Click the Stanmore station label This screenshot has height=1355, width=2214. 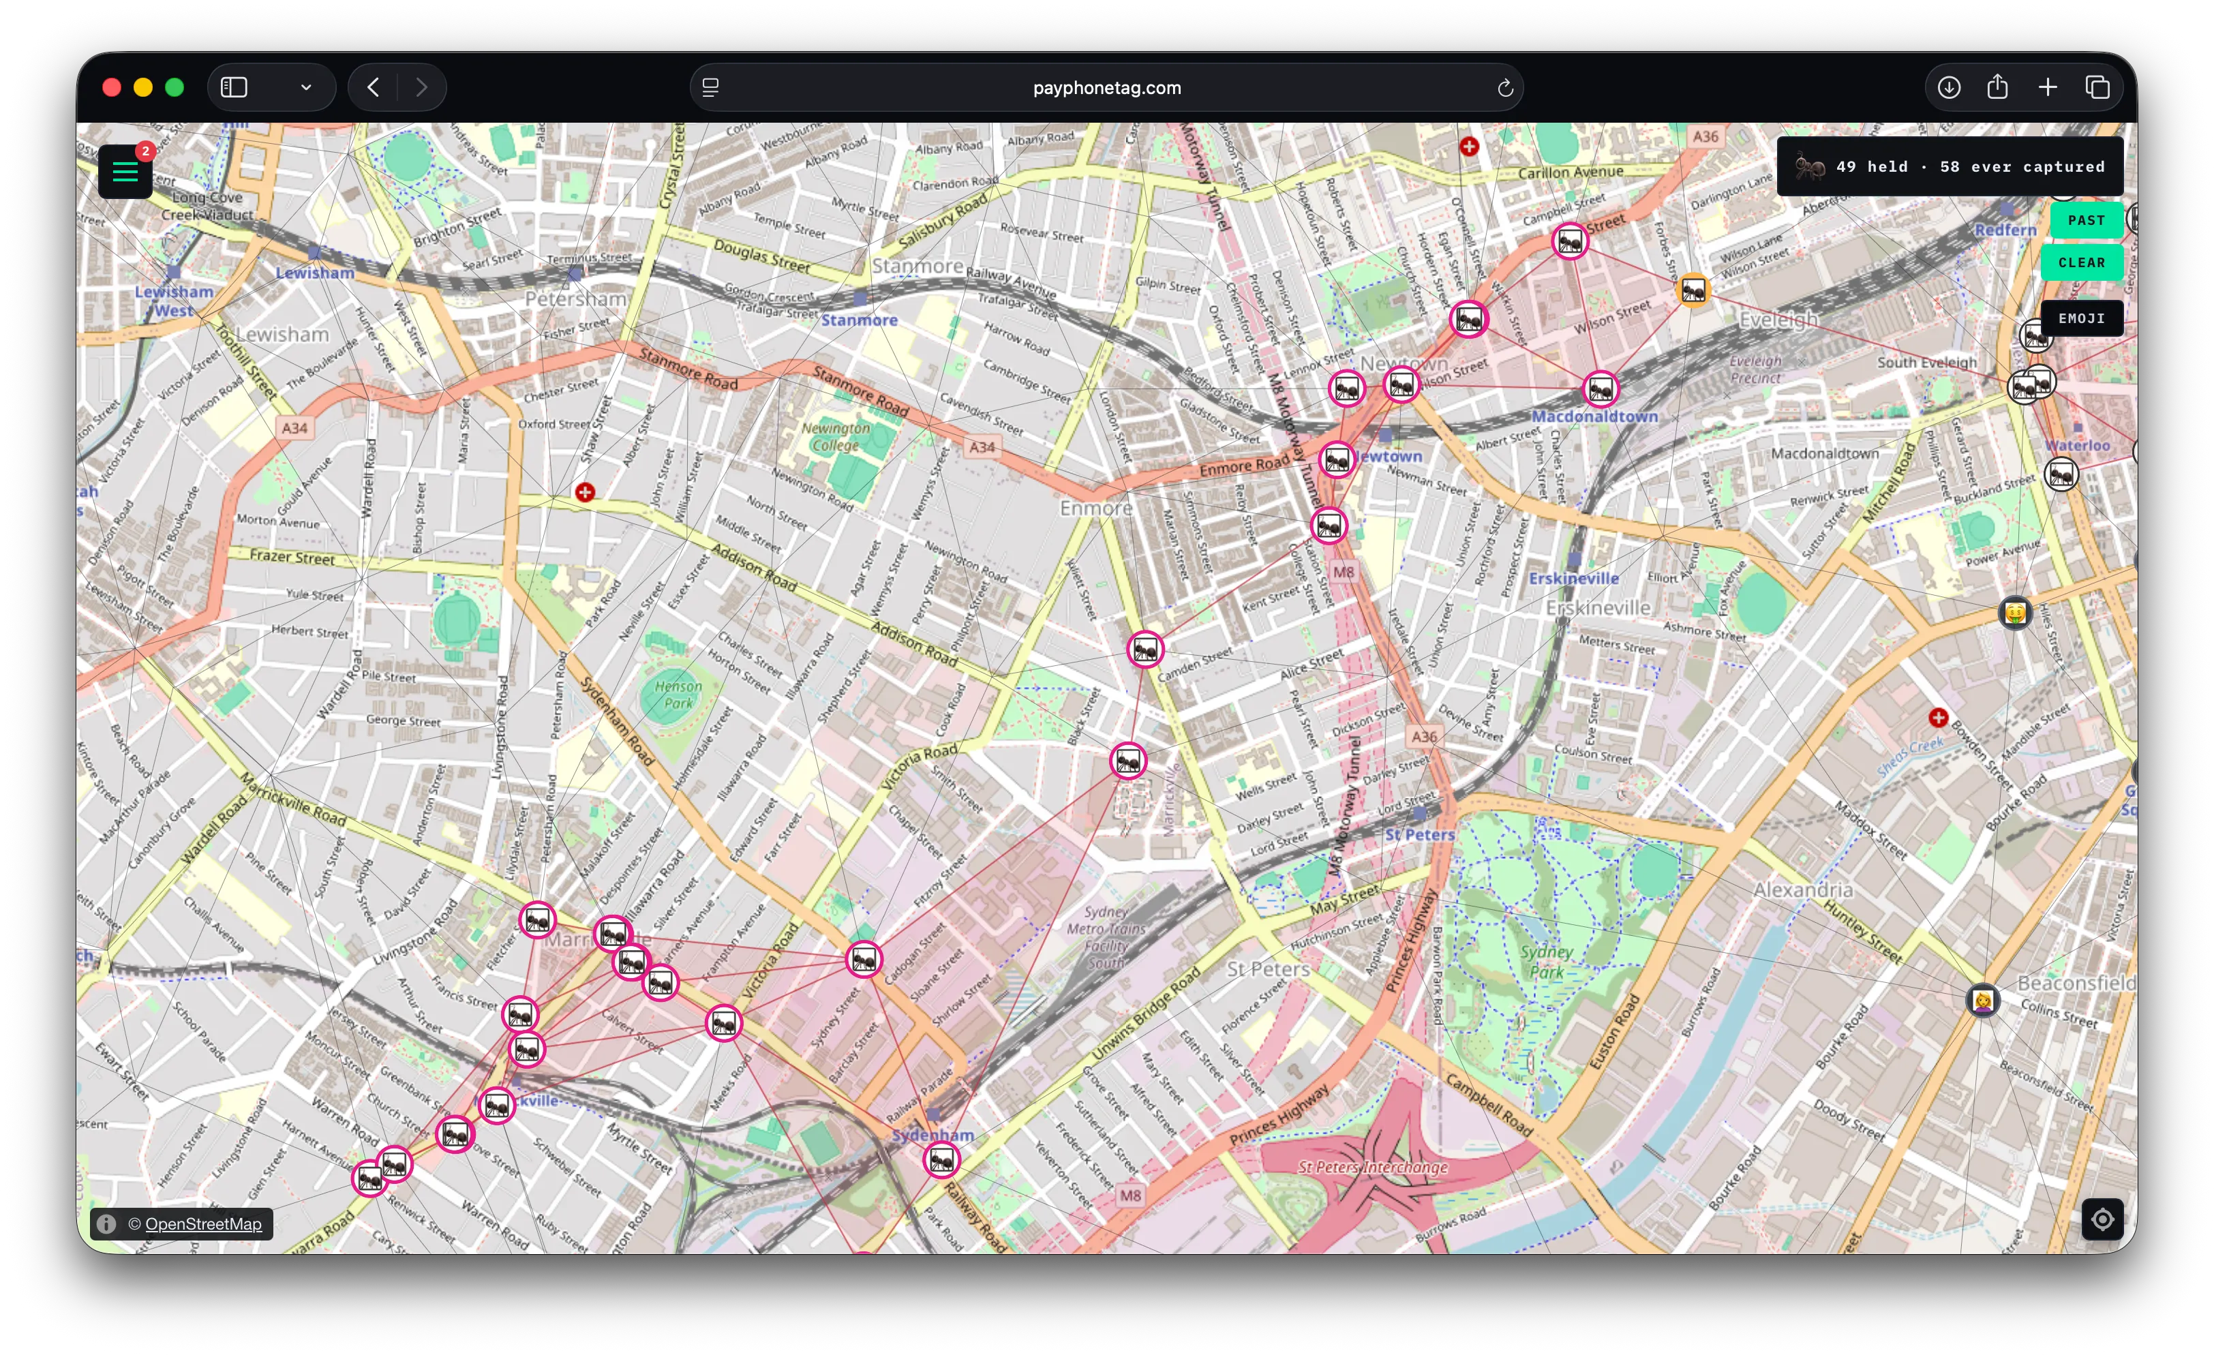point(859,320)
